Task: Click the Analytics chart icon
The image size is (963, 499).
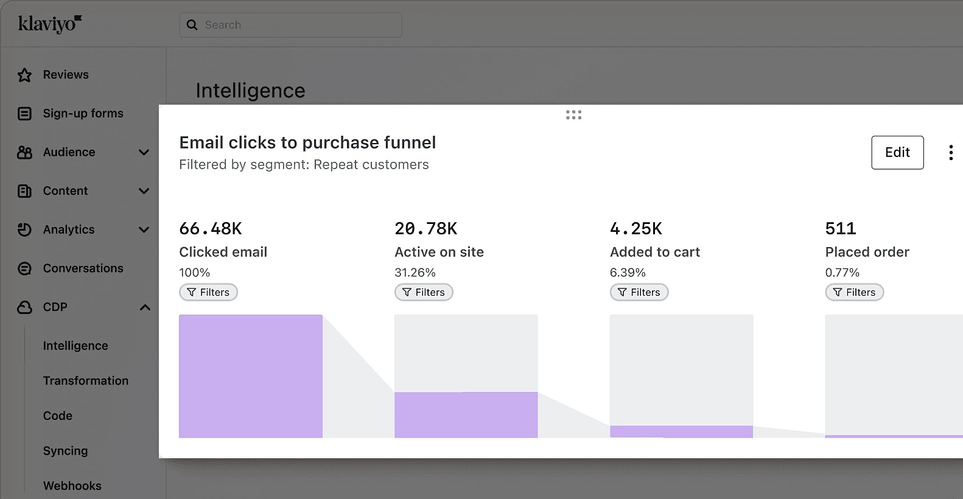Action: pyautogui.click(x=24, y=229)
